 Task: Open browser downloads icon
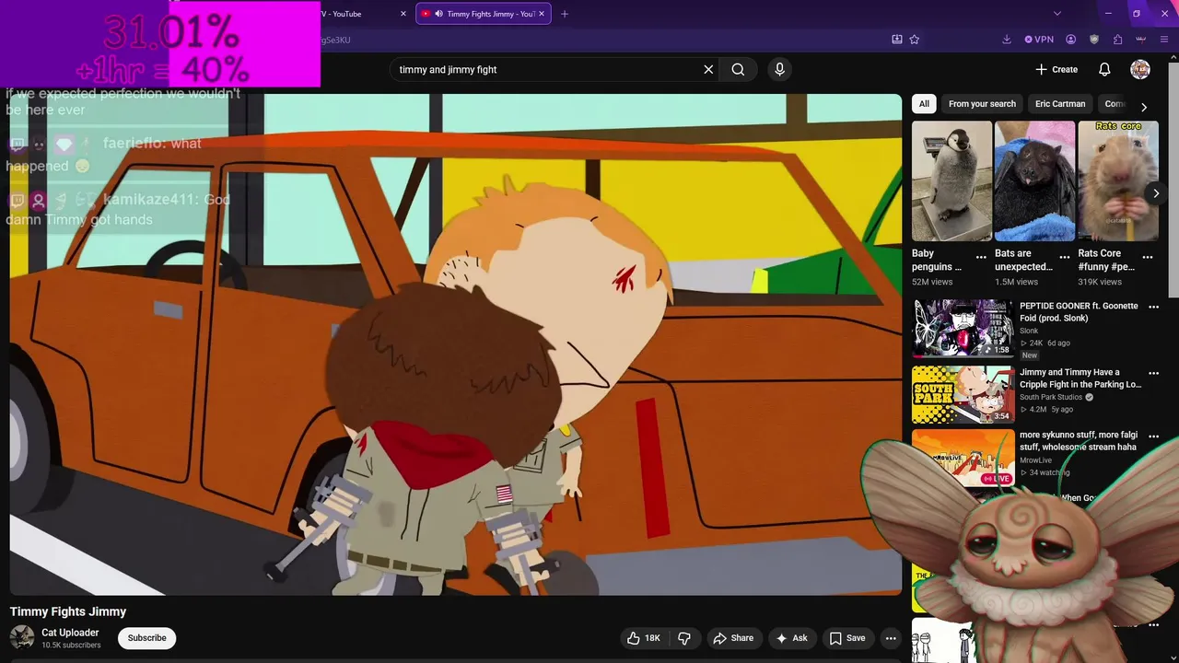coord(1007,40)
